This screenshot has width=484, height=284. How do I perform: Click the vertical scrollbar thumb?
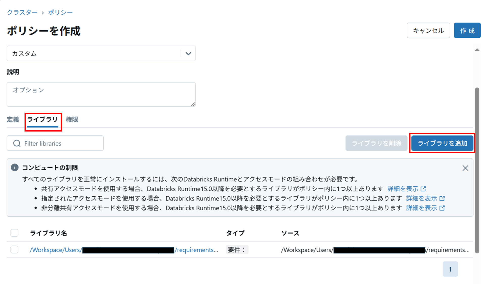pyautogui.click(x=477, y=170)
